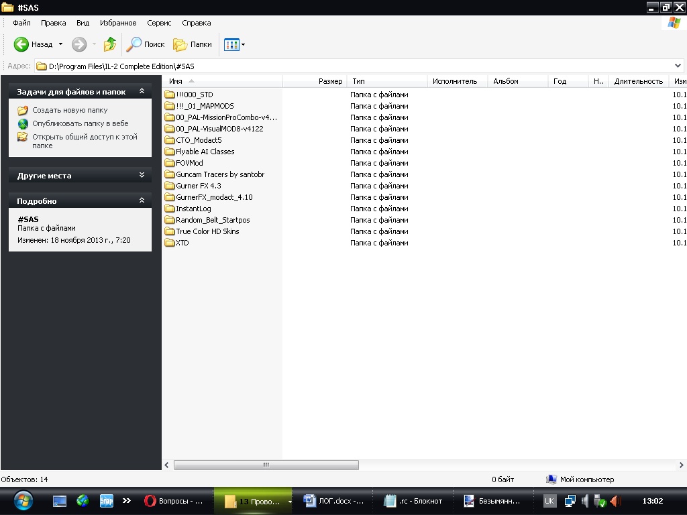The image size is (687, 515).
Task: Select the Flyable AI Classes folder icon
Action: click(x=170, y=152)
